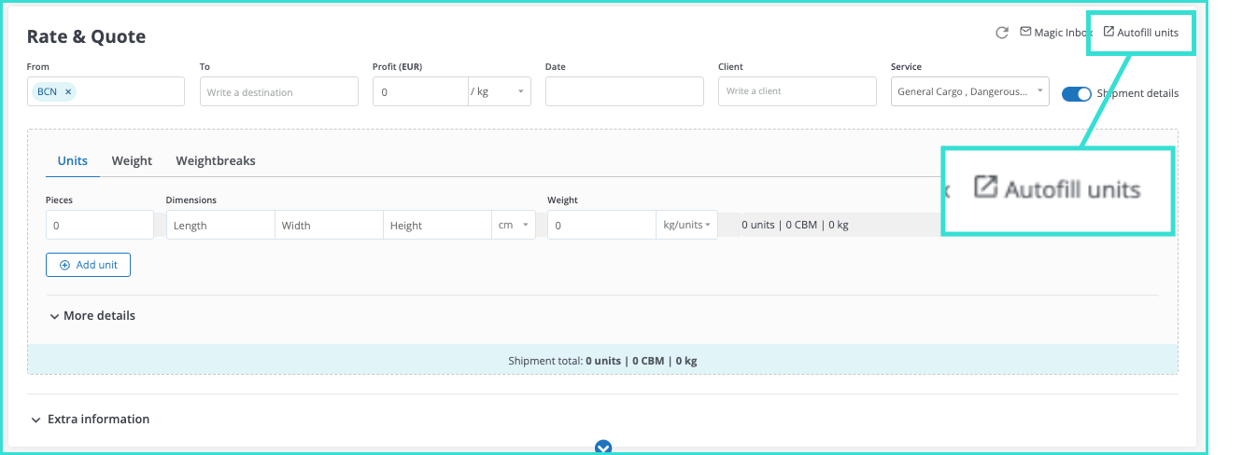Switch to the Weightbreaks tab

216,160
